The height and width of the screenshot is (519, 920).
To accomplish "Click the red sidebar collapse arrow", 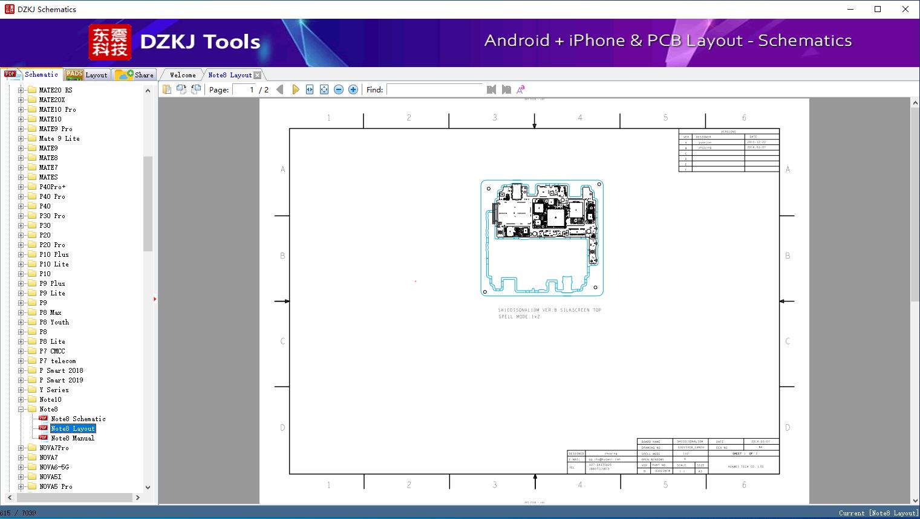I will [155, 299].
